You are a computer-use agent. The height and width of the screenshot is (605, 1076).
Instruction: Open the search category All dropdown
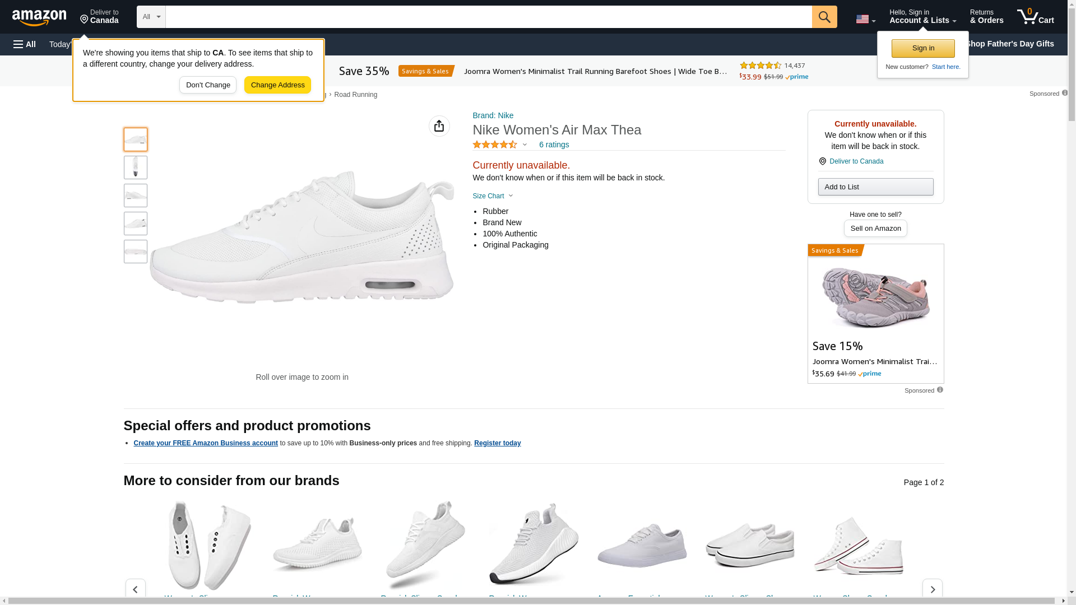151,17
